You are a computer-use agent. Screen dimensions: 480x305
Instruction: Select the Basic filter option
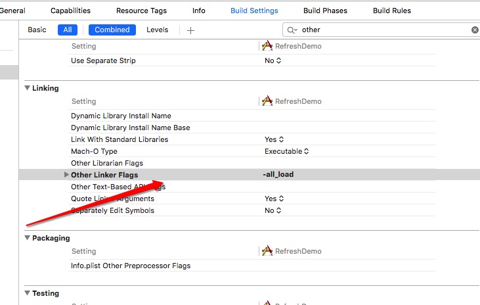pyautogui.click(x=37, y=30)
